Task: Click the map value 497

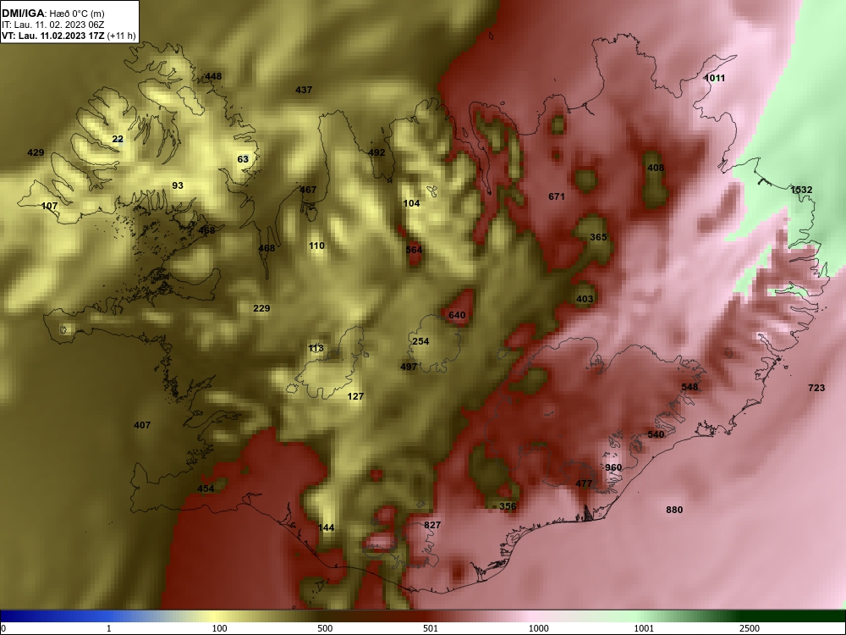Action: click(x=409, y=367)
